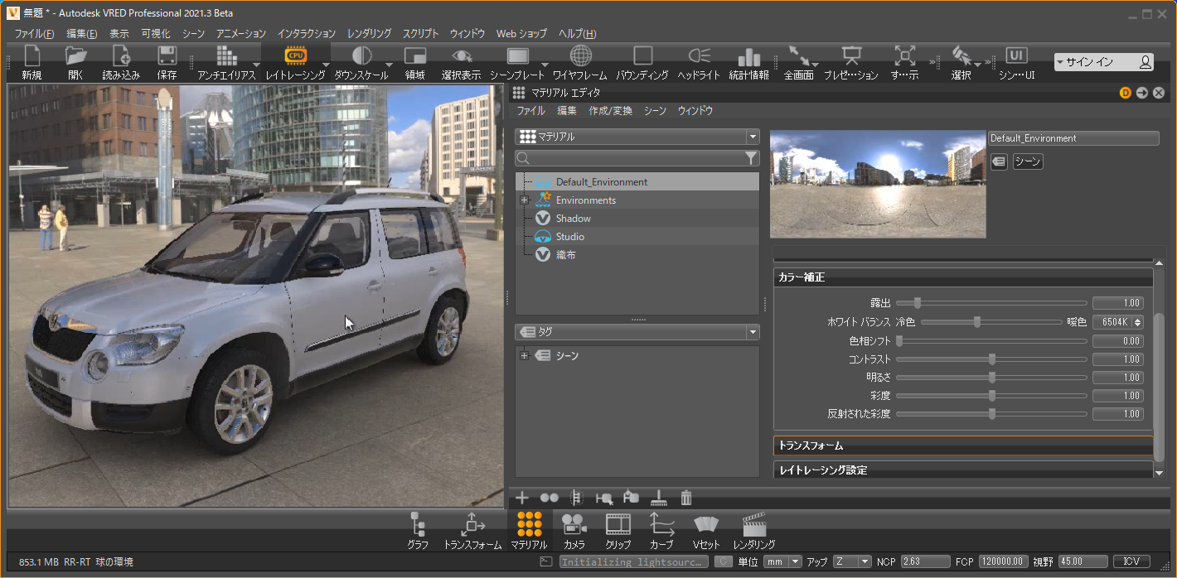The height and width of the screenshot is (578, 1177).
Task: Click the Wireframe (ワイヤフレーム) toolbar icon
Action: click(580, 56)
